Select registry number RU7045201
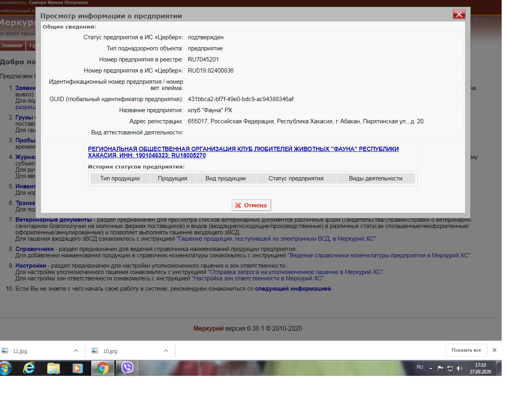The height and width of the screenshot is (406, 508). click(203, 59)
